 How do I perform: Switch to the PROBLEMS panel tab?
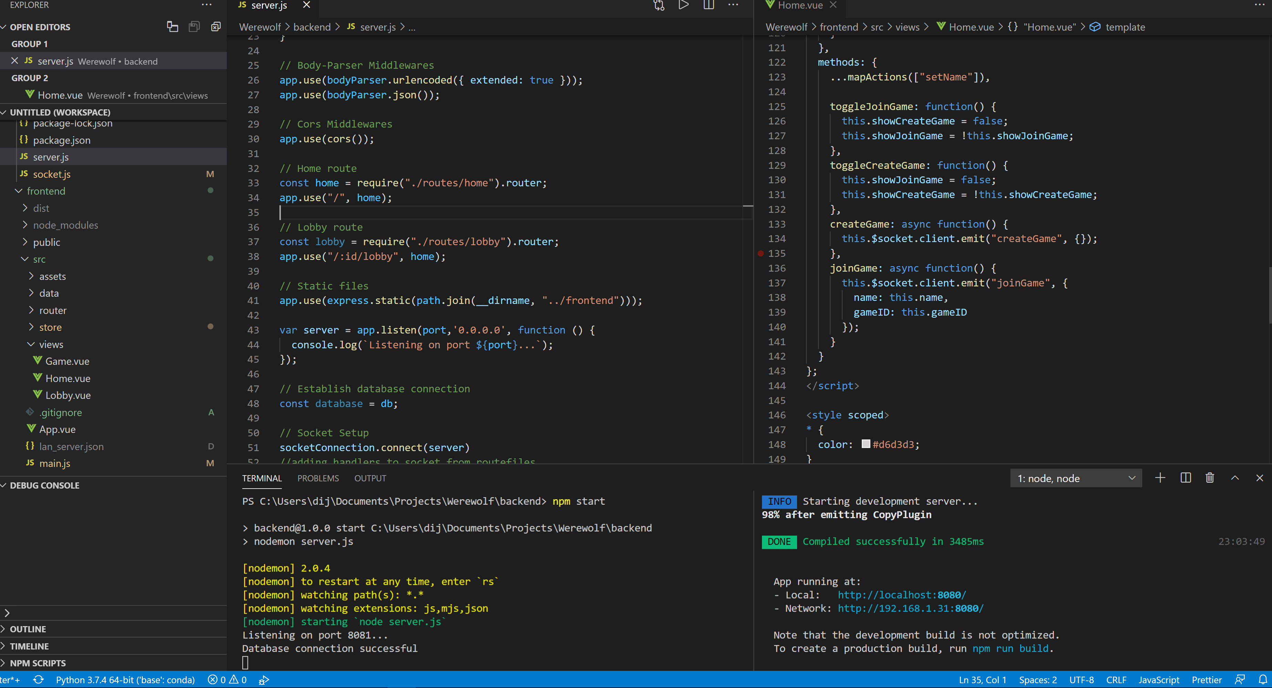(x=318, y=478)
